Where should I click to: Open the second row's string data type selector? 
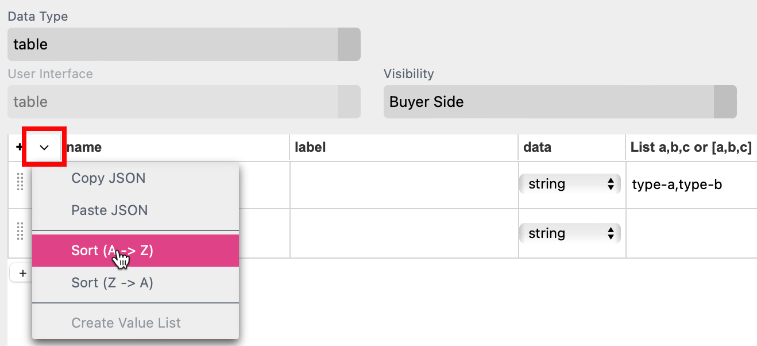(569, 233)
